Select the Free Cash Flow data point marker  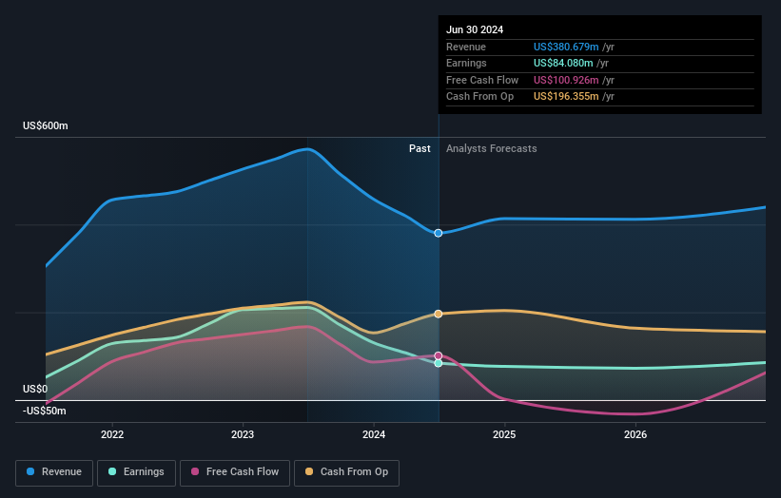coord(439,355)
